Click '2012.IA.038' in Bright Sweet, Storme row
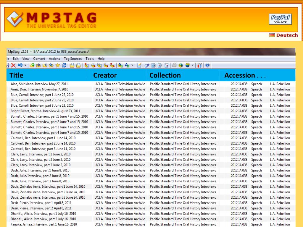 pyautogui.click(x=239, y=111)
